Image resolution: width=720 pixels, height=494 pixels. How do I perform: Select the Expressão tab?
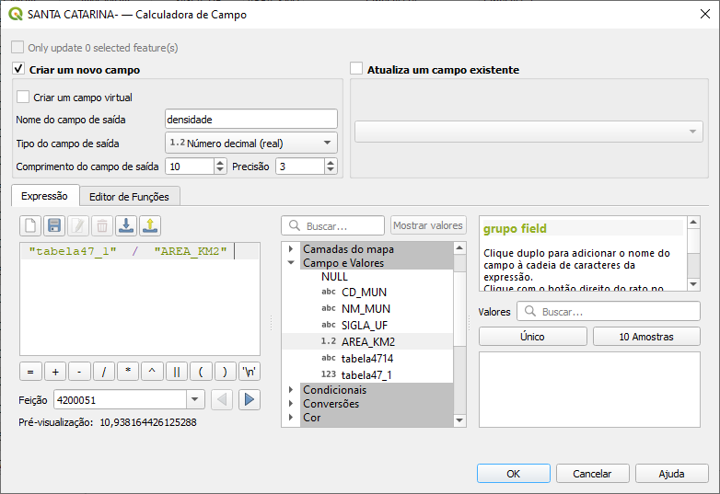tap(44, 196)
